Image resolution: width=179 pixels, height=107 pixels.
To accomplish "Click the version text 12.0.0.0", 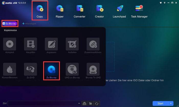I will (x=22, y=3).
